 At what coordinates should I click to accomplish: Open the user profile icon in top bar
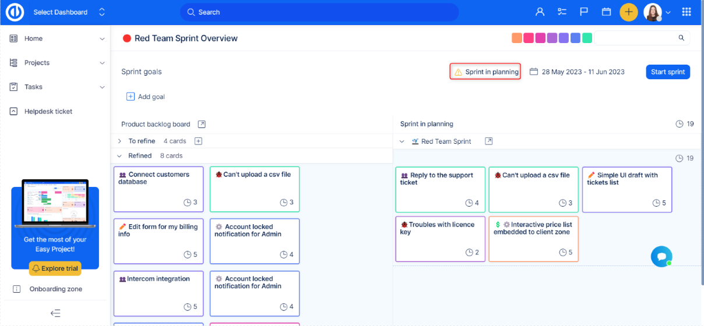[540, 12]
